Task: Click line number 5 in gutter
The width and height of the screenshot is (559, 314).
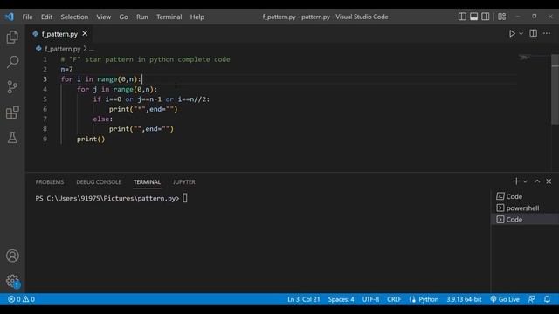Action: pos(45,99)
